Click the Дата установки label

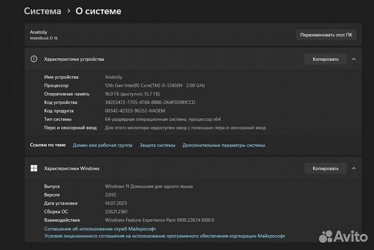[x=61, y=203]
